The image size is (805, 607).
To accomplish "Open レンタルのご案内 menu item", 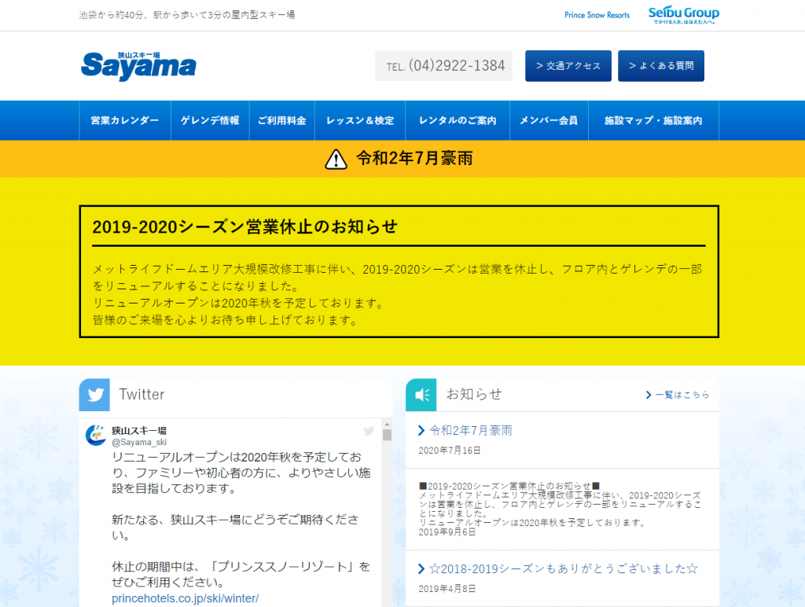I will (458, 121).
